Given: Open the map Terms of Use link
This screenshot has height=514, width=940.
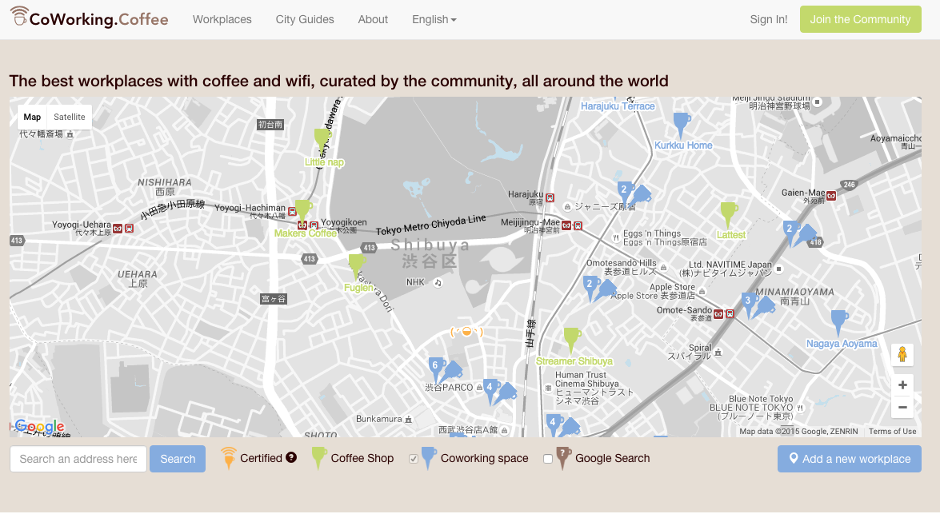Looking at the screenshot, I should tap(892, 432).
